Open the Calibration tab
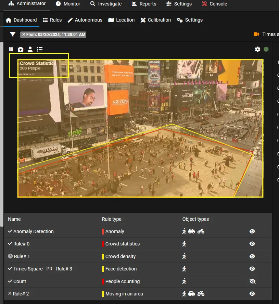The height and width of the screenshot is (304, 279). pos(156,20)
